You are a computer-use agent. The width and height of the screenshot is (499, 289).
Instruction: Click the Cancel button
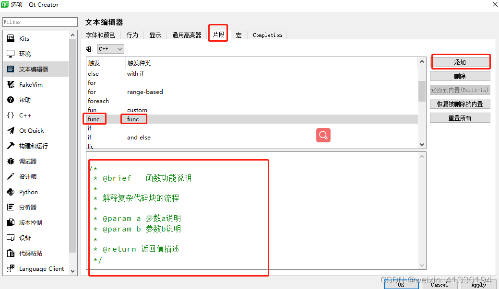coord(440,285)
